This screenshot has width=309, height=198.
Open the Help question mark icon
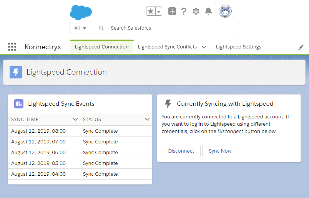[x=184, y=12]
